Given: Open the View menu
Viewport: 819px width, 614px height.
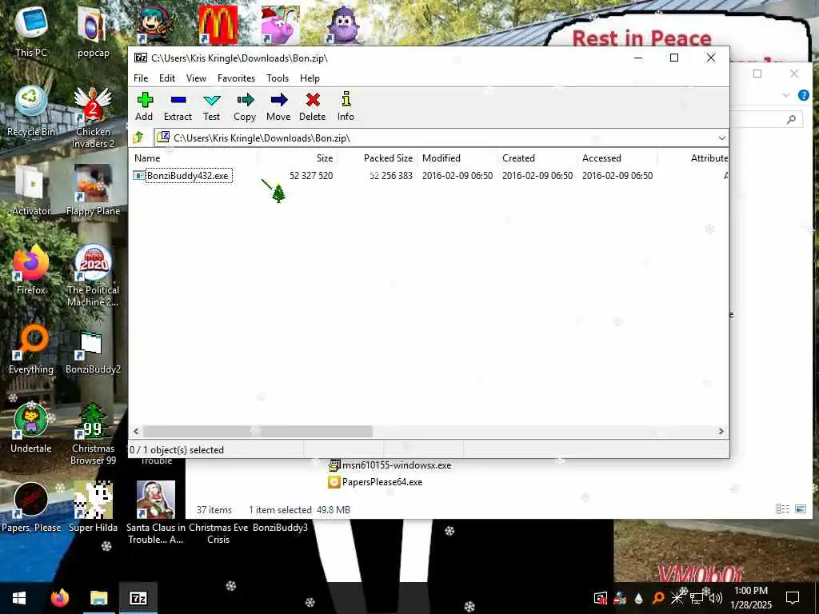Looking at the screenshot, I should coord(197,78).
